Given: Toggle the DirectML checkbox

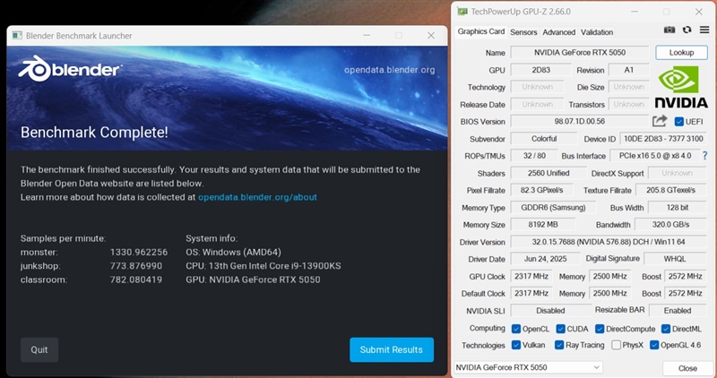Looking at the screenshot, I should click(x=666, y=329).
